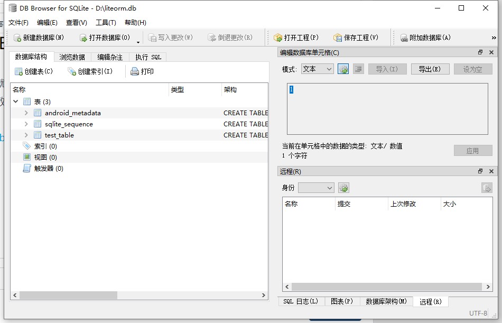This screenshot has width=502, height=323.
Task: Switch to 数据库架构(M) bottom tab
Action: 386,301
